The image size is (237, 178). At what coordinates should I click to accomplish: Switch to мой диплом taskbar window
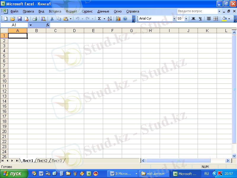(x=153, y=174)
